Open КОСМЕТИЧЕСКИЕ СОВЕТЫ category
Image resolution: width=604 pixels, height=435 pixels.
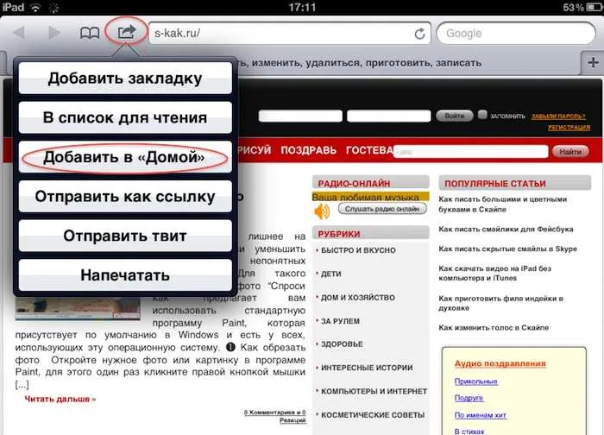373,415
